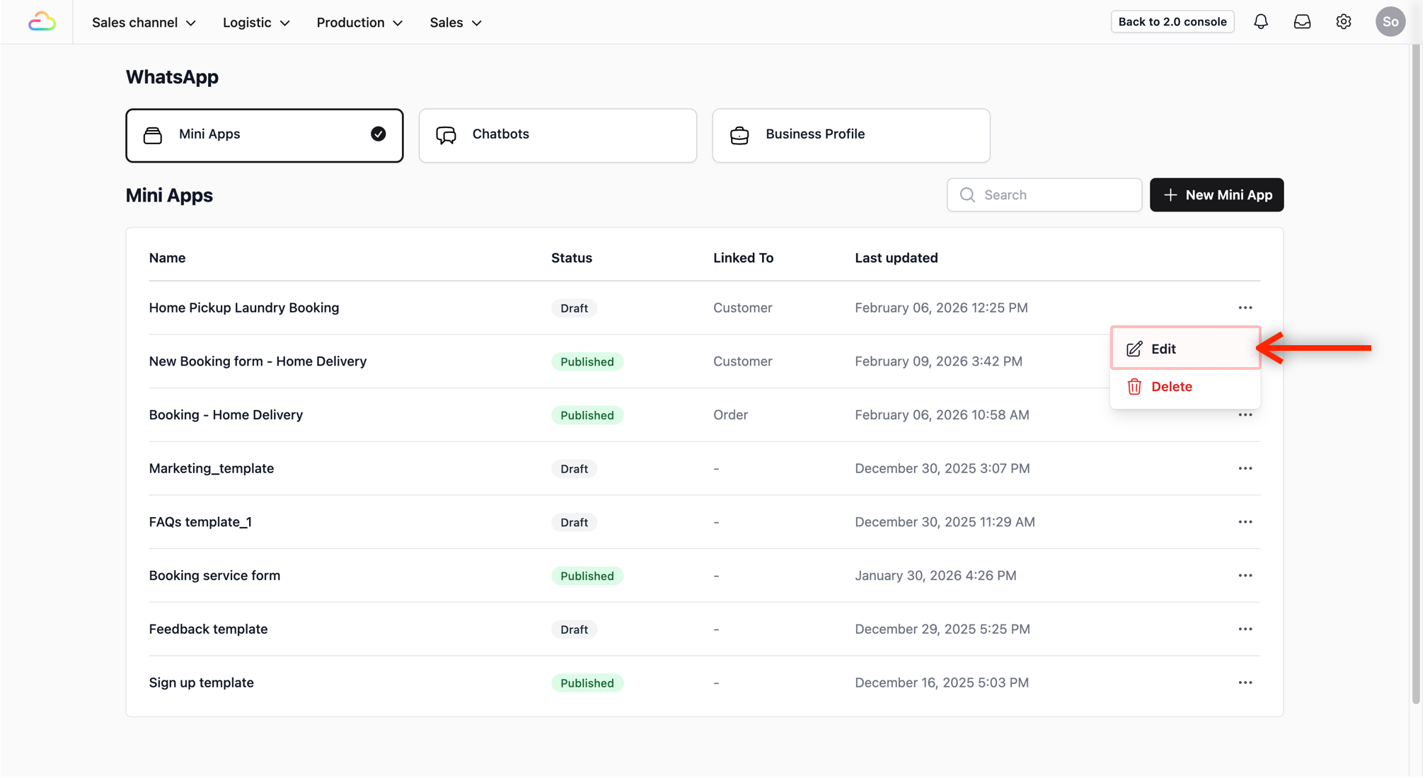
Task: Open settings via gear icon
Action: 1344,22
